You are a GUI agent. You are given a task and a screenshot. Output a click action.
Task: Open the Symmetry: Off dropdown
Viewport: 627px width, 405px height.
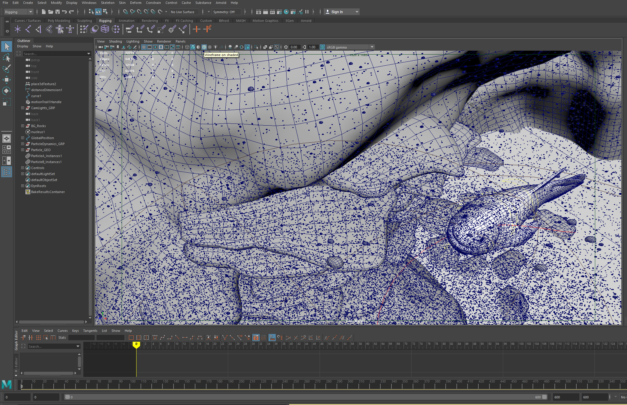click(x=227, y=12)
